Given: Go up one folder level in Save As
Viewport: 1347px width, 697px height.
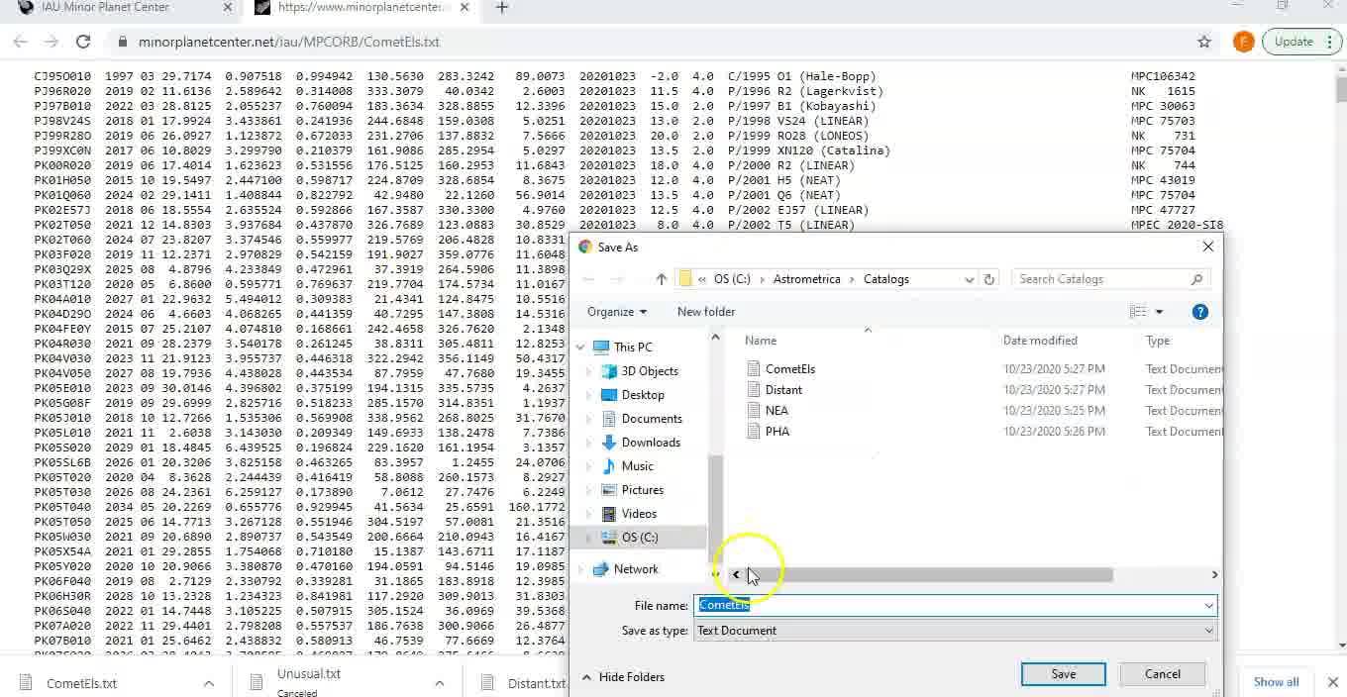Looking at the screenshot, I should click(661, 279).
